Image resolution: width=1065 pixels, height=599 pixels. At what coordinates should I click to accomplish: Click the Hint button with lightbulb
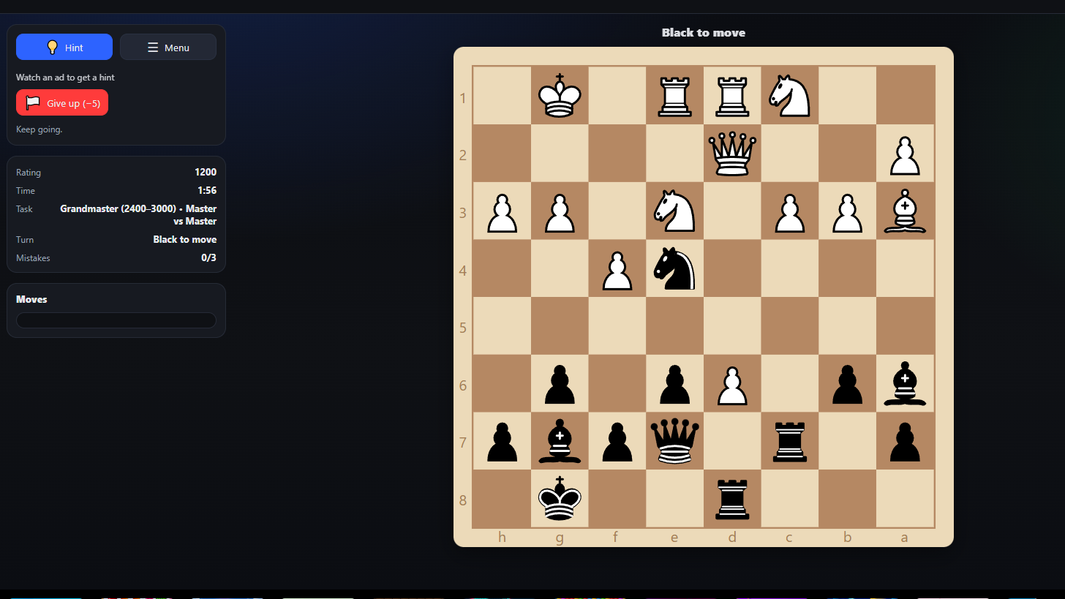[64, 48]
